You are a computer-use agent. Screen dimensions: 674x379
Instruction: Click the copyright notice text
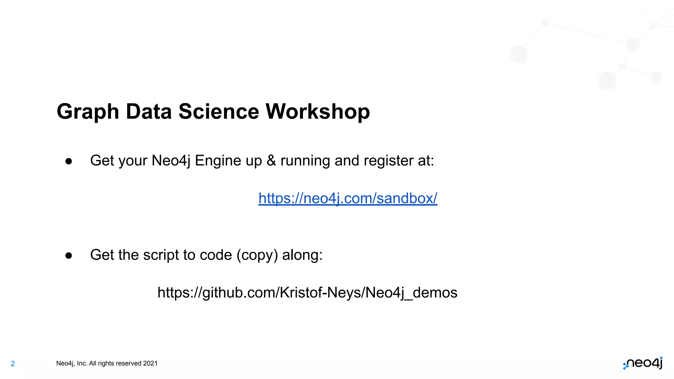tap(107, 363)
